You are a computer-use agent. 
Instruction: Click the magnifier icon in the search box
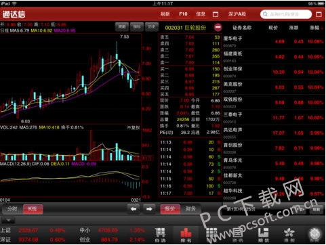(x=265, y=14)
